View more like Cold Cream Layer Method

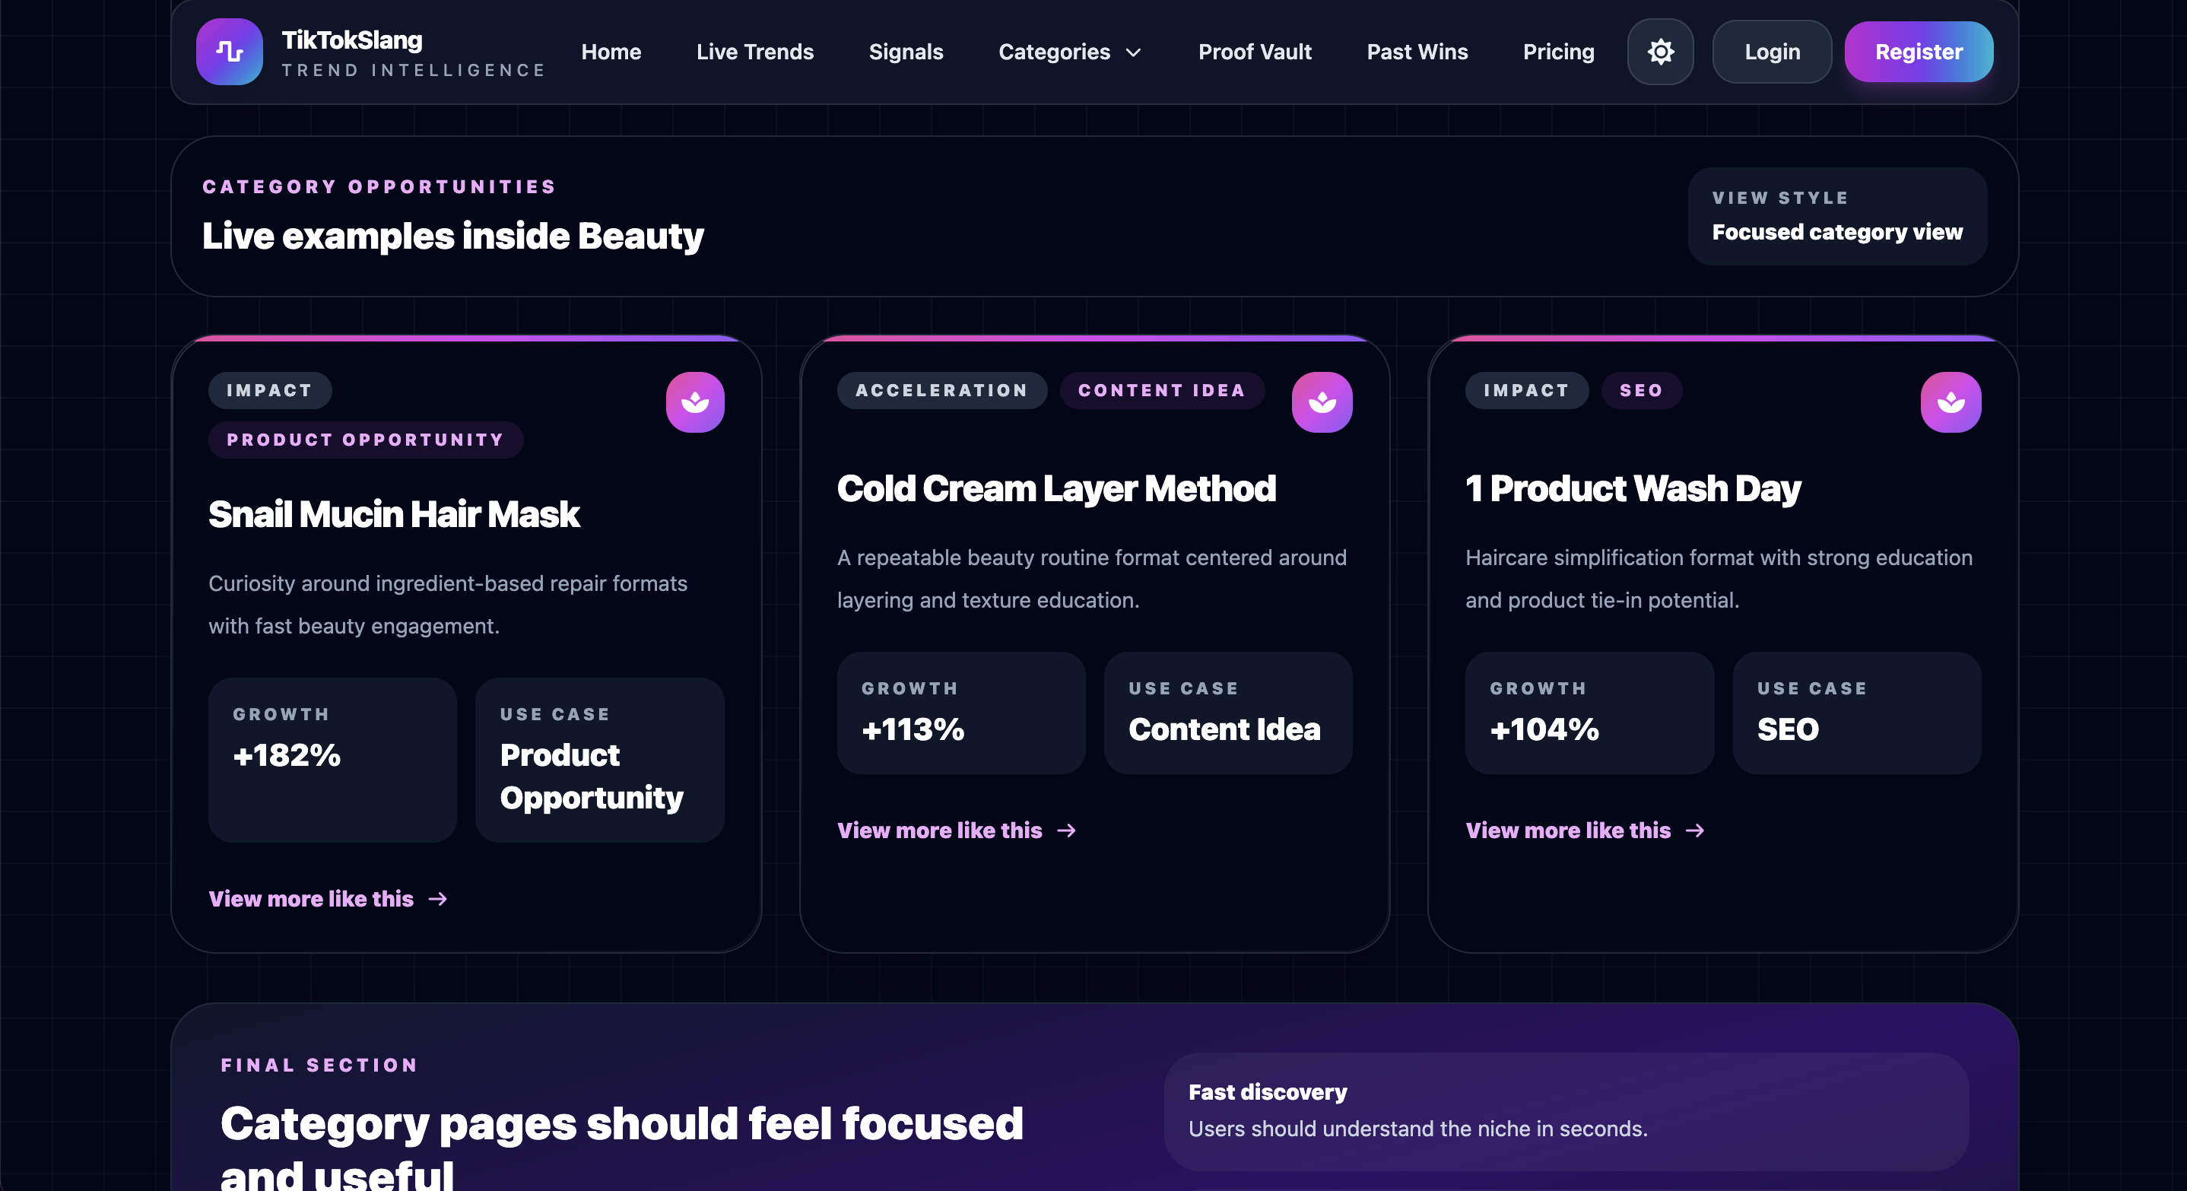pos(939,831)
